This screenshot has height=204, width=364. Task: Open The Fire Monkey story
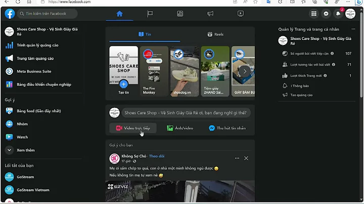coord(154,71)
